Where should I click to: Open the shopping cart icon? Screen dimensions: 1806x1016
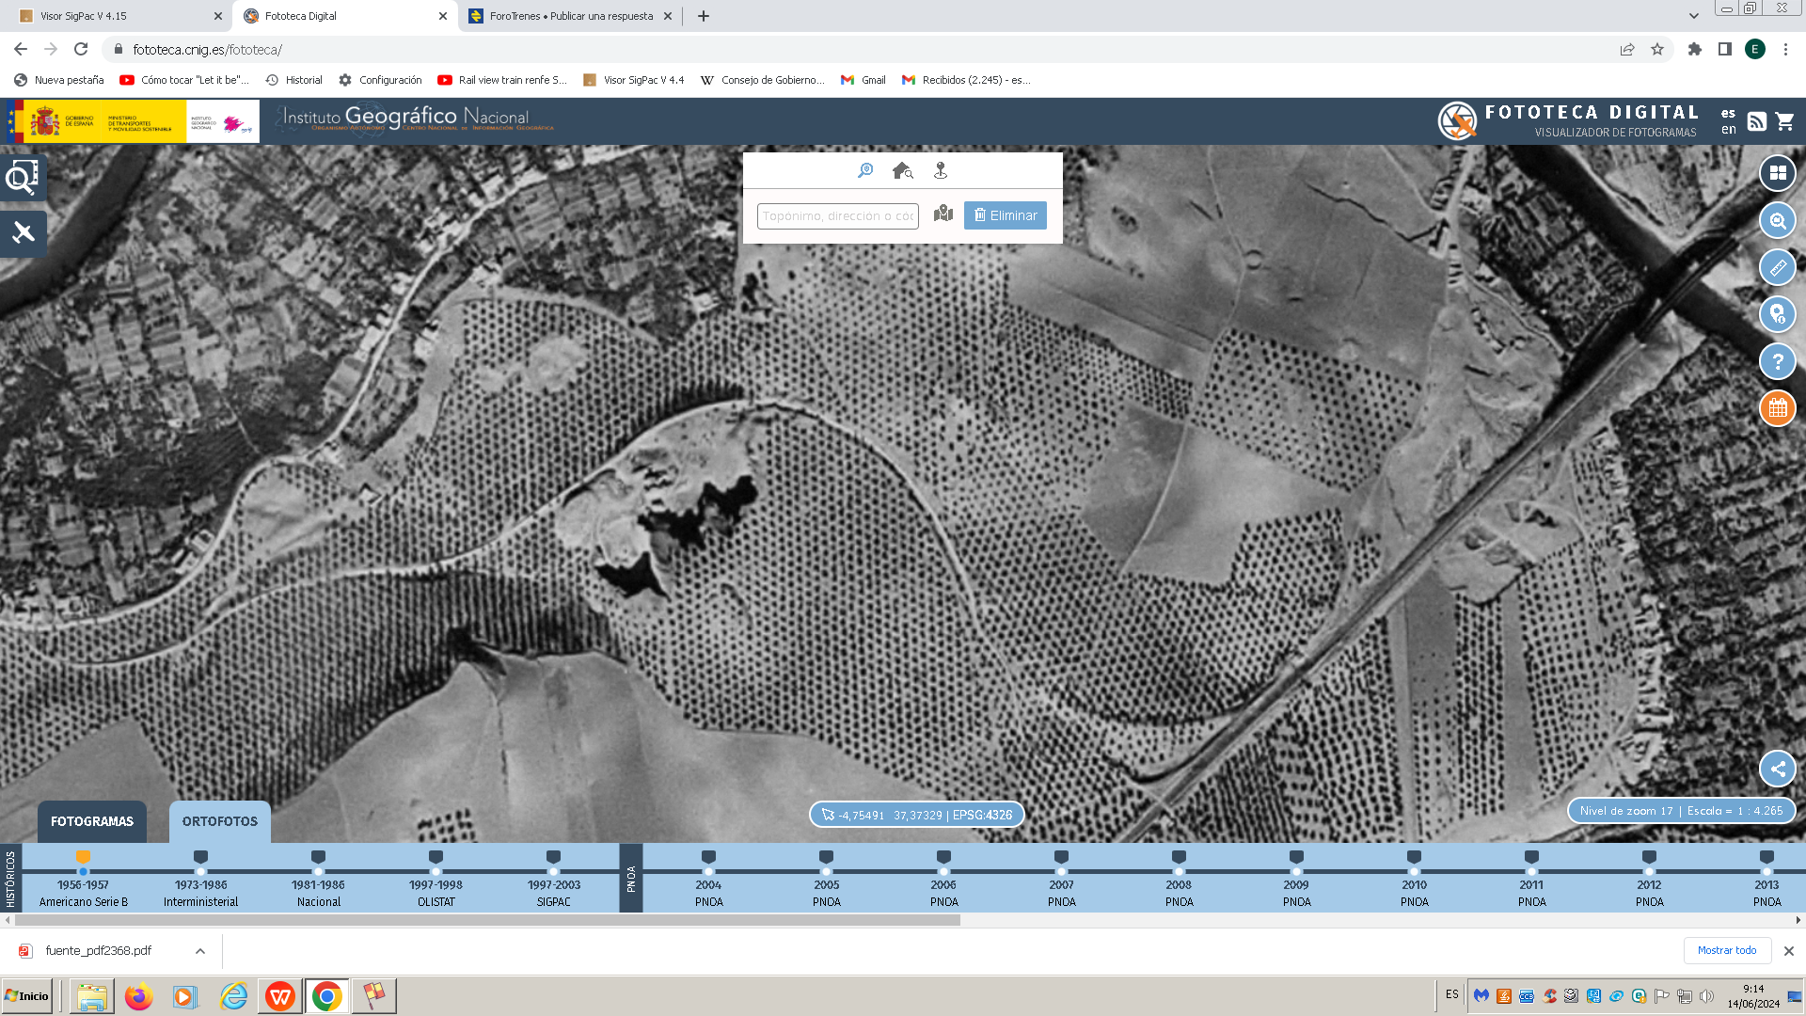click(x=1784, y=121)
